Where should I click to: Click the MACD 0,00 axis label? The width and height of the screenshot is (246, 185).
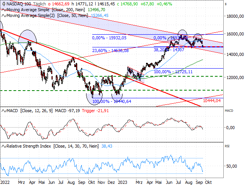[x=230, y=128]
